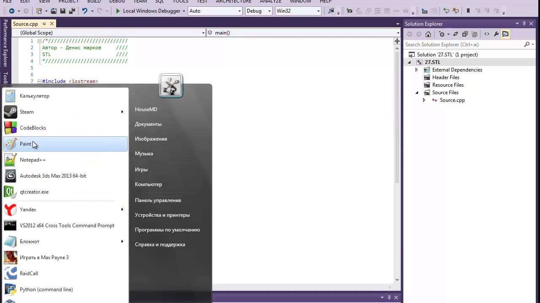Click the Save toolbar icon
This screenshot has height=303, width=540.
[63, 11]
